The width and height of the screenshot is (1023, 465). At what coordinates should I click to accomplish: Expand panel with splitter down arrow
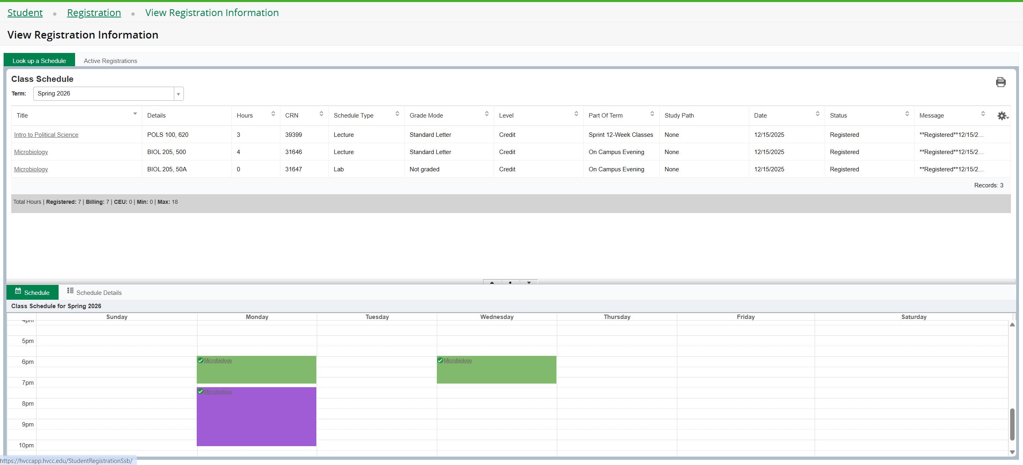pos(529,282)
